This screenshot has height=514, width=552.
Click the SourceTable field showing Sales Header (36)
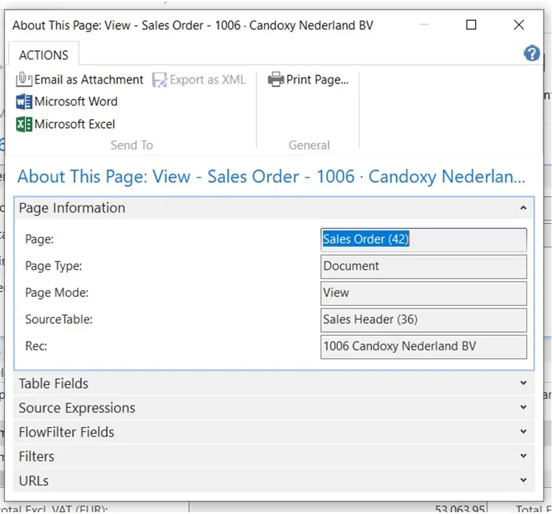(423, 320)
